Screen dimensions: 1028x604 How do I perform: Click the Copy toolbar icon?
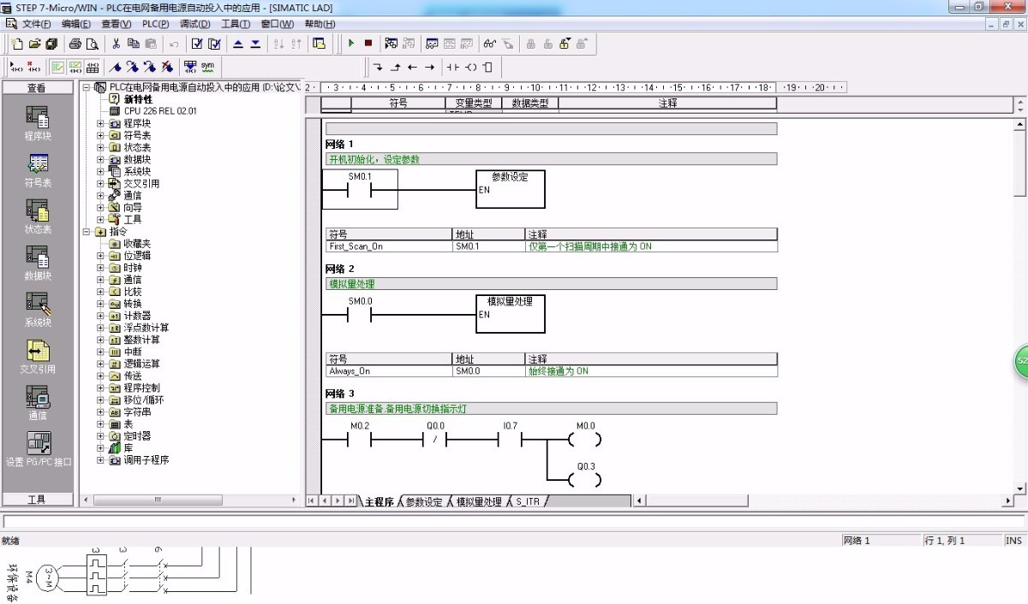tap(134, 44)
